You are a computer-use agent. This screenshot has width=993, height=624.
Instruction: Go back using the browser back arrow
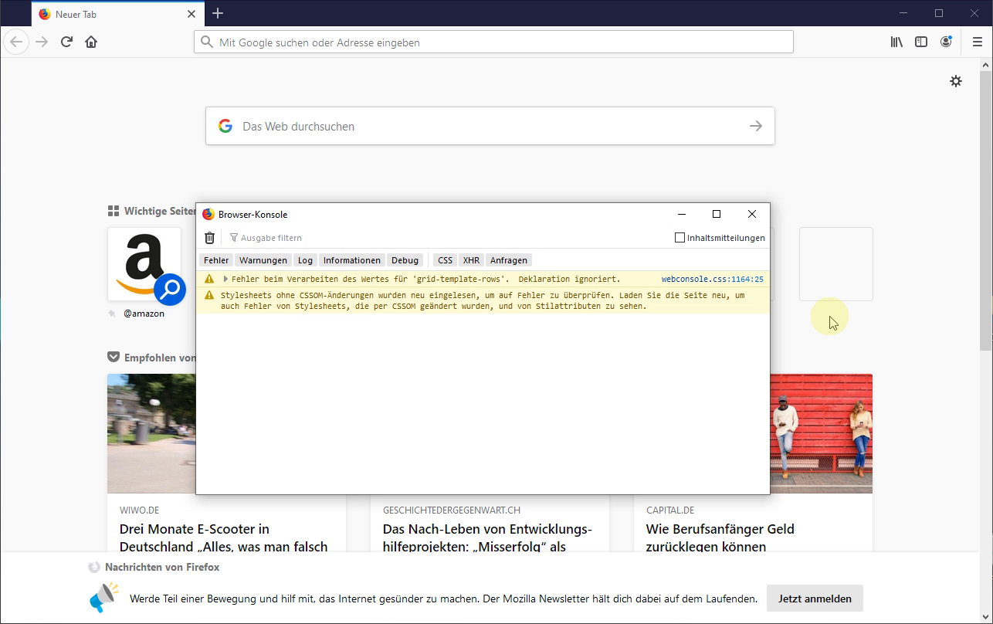16,42
